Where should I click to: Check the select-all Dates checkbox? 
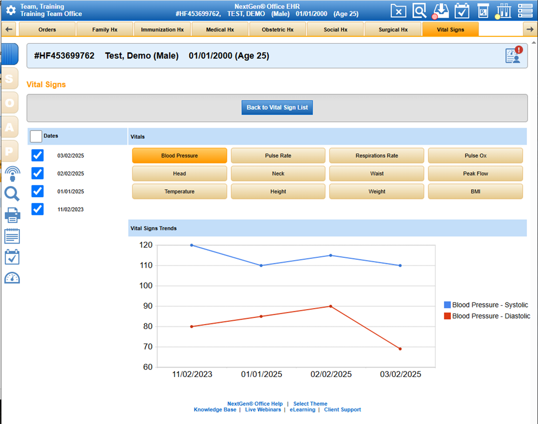(x=36, y=136)
